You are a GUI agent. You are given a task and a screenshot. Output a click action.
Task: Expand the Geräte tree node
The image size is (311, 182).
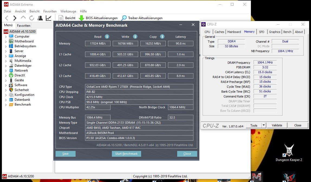[6, 80]
